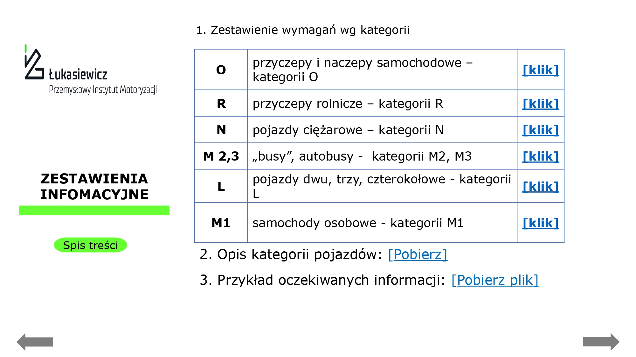Viewport: 636px width, 357px height.
Task: Click the gray back arrow
Action: point(35,342)
